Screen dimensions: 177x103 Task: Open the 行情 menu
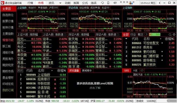pyautogui.click(x=30, y=3)
